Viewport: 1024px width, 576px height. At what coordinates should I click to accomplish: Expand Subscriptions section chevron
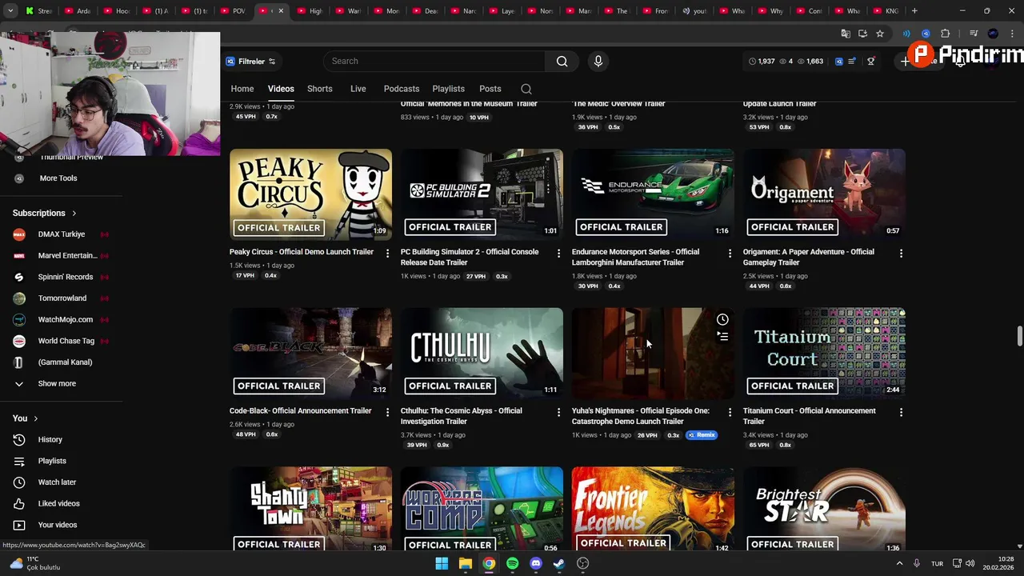[x=74, y=214]
